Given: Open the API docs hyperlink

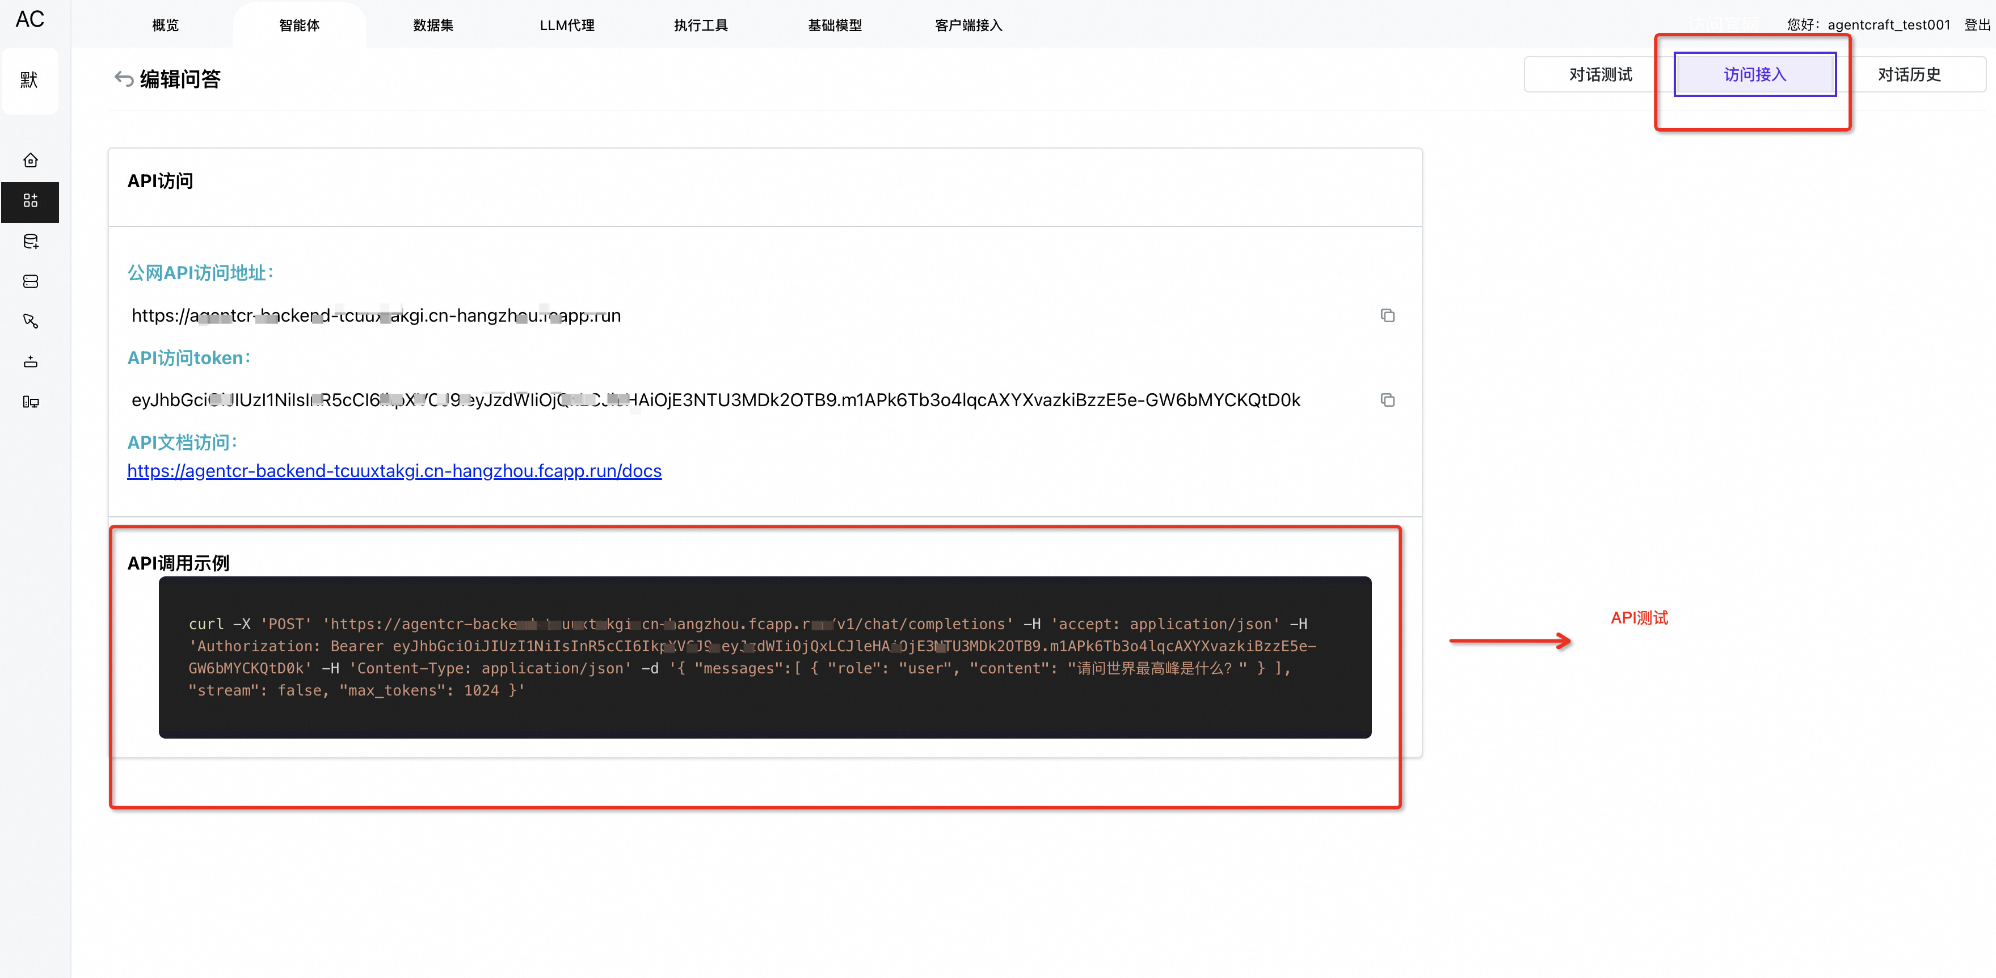Looking at the screenshot, I should pos(394,471).
